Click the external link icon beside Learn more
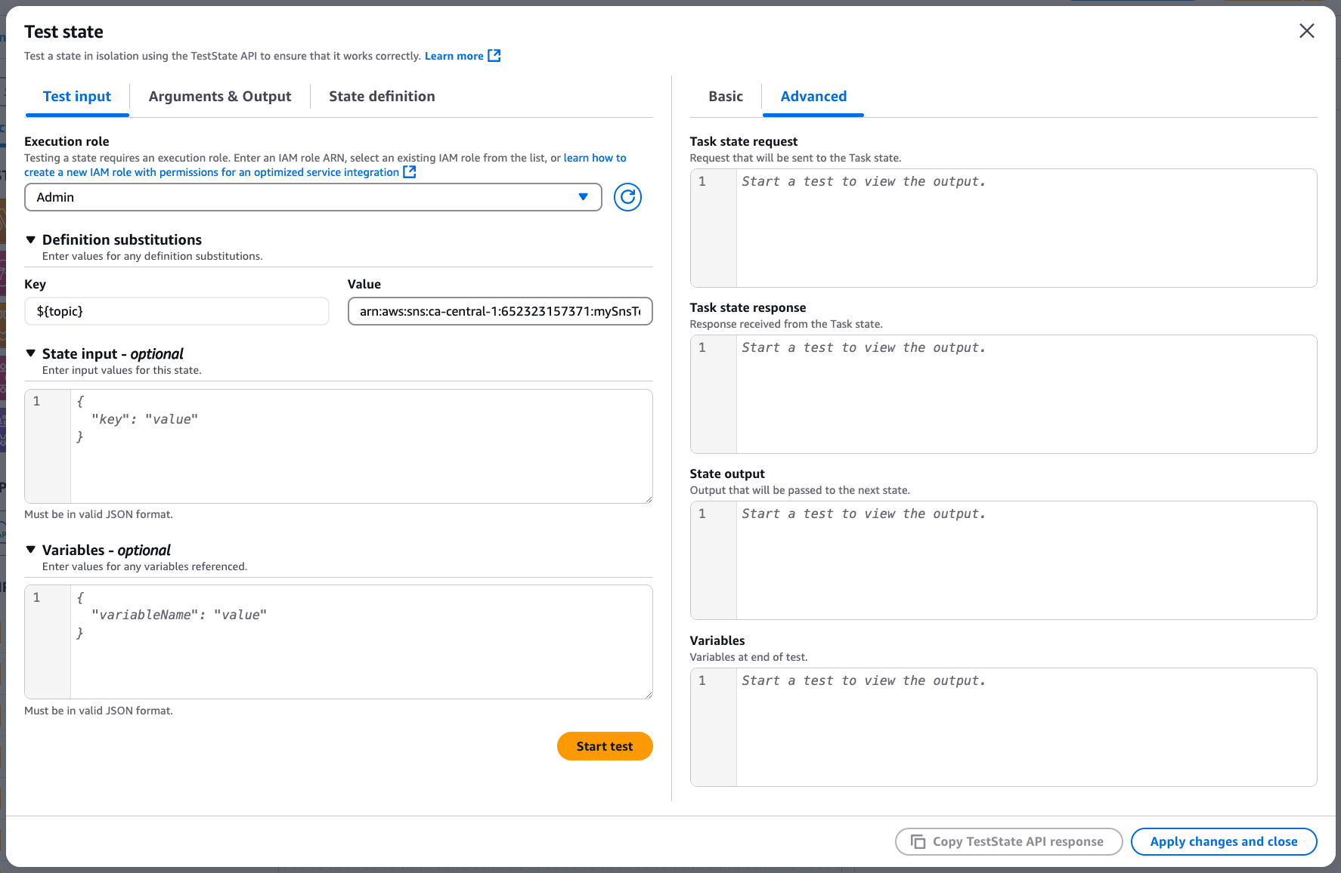The height and width of the screenshot is (873, 1341). pyautogui.click(x=494, y=55)
